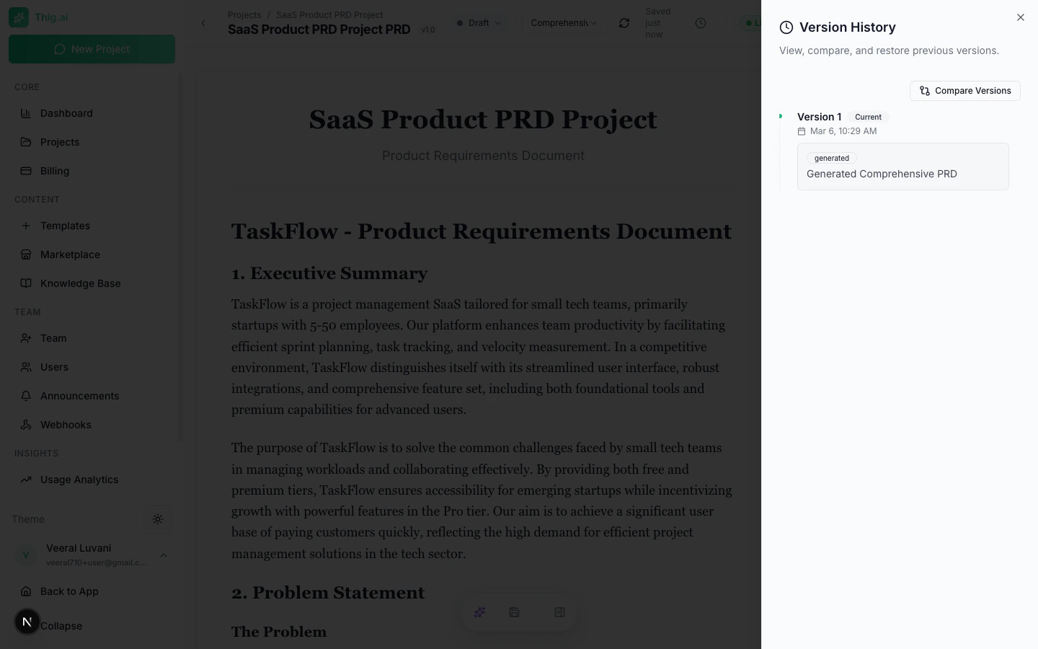The width and height of the screenshot is (1038, 649).
Task: Open the Webhooks icon
Action: tap(26, 425)
